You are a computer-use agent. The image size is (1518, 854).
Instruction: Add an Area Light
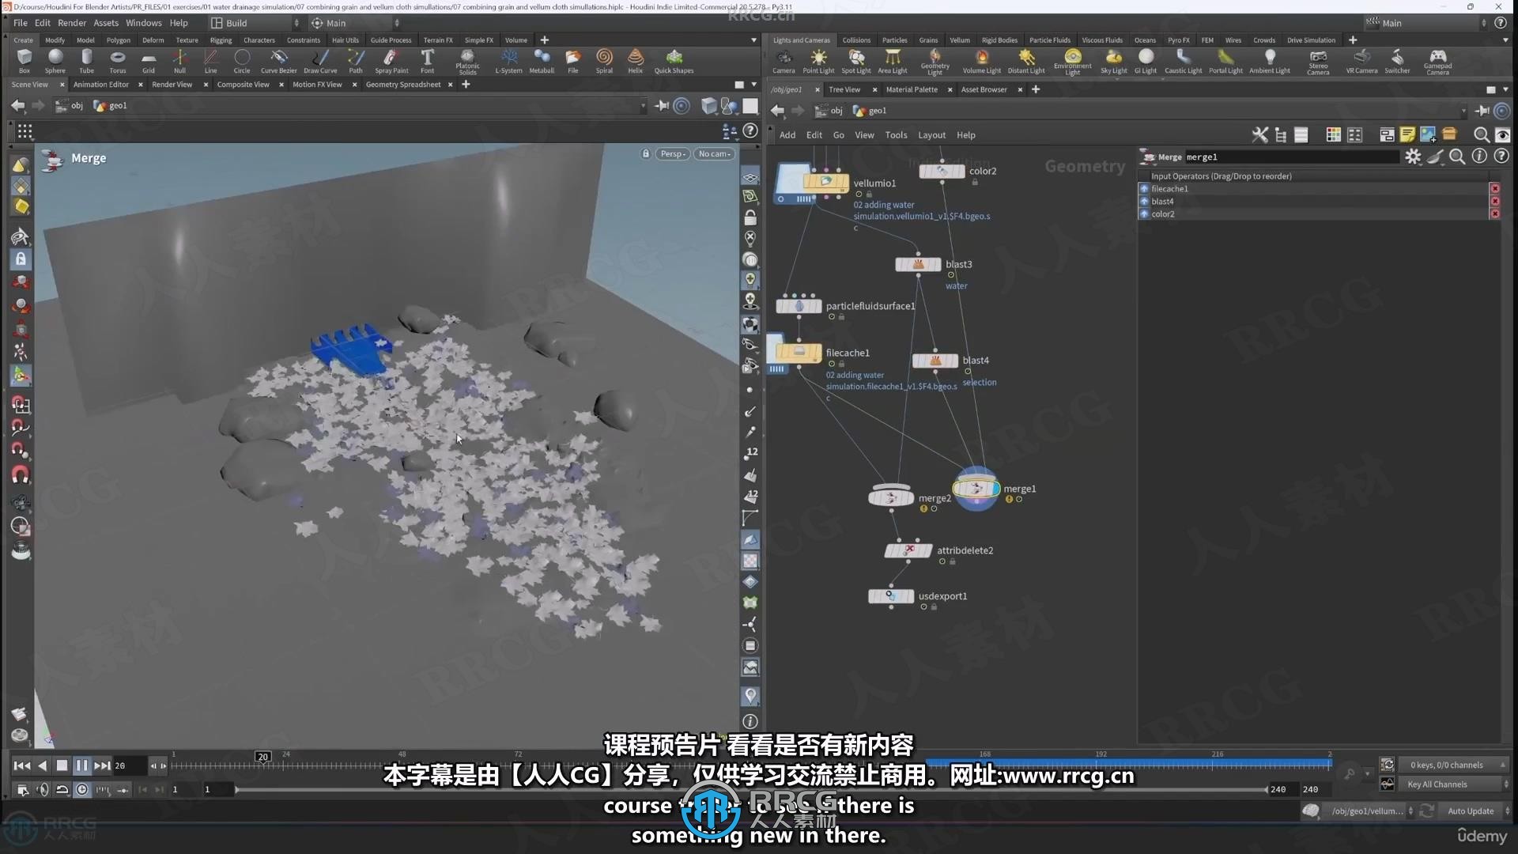pyautogui.click(x=893, y=61)
